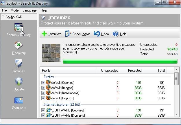
Task: Click Firefox icon beside default (Cookies)
Action: 48,82
